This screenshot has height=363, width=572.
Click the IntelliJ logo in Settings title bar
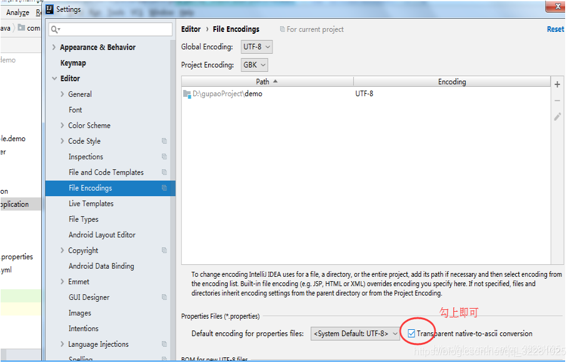pyautogui.click(x=49, y=9)
